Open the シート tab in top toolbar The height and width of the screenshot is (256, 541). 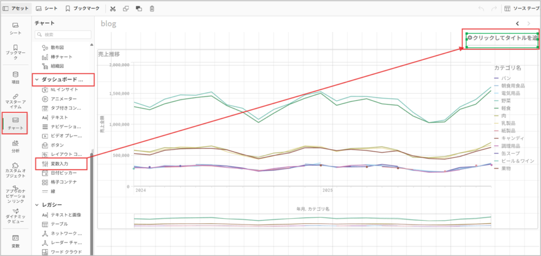point(46,8)
